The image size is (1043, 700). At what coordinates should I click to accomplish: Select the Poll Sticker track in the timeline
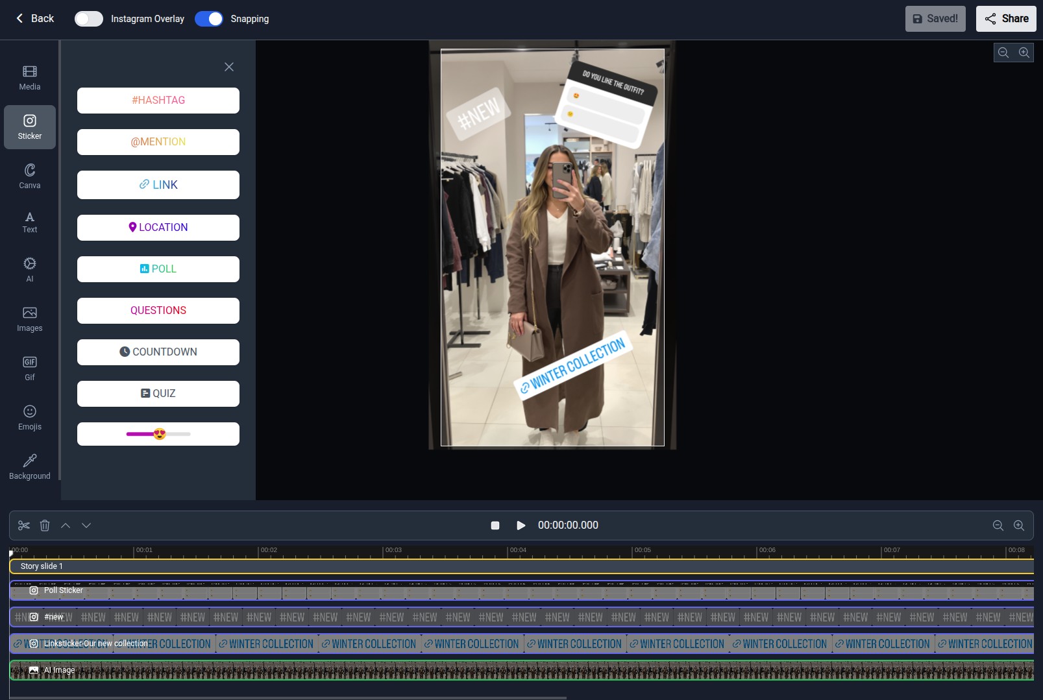62,590
